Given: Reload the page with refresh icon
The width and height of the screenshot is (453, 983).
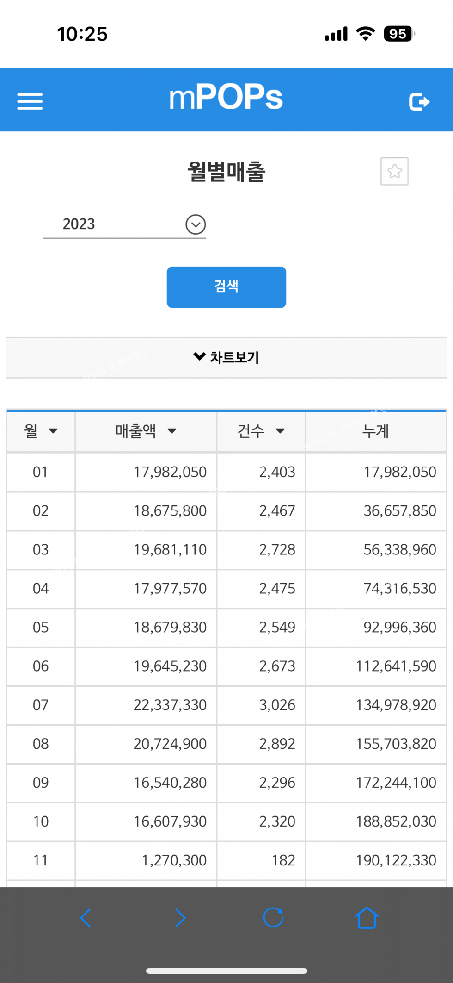Looking at the screenshot, I should [x=273, y=917].
